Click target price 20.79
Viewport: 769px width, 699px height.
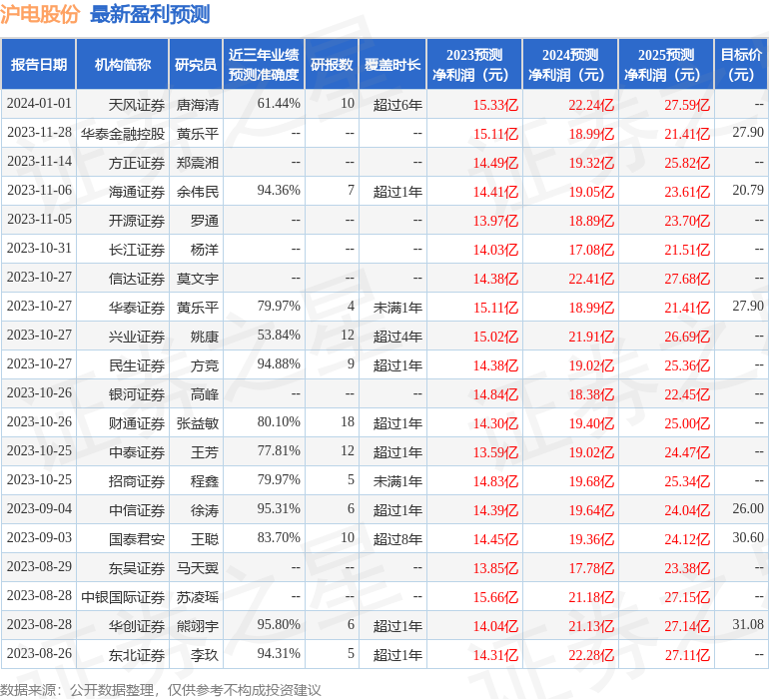(x=748, y=191)
